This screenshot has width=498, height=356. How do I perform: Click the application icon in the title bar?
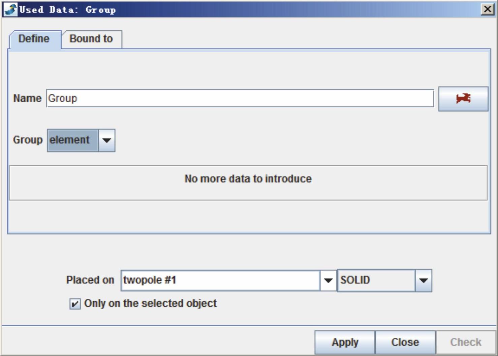(x=10, y=9)
